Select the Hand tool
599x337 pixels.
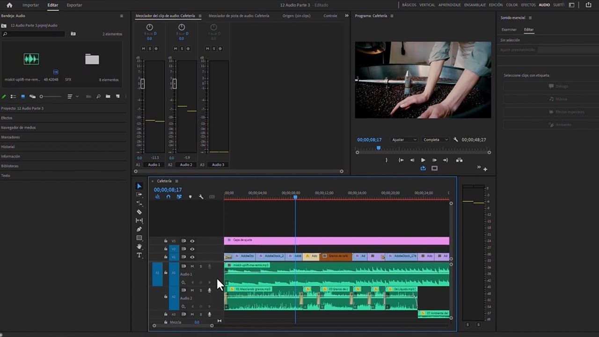[139, 247]
